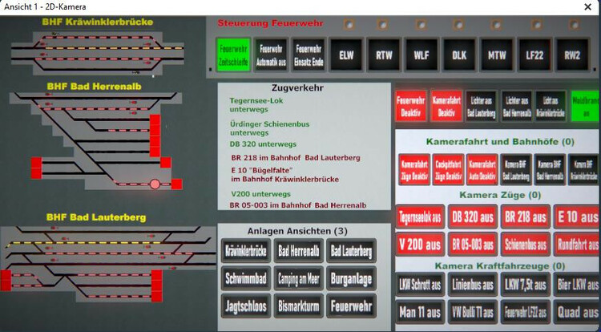Click LKW 7,5t aus vehicle camera button
This screenshot has height=332, width=601.
click(x=525, y=285)
